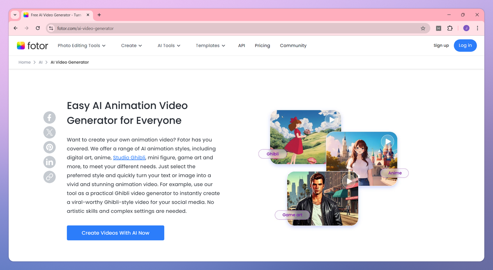Click browser forward arrow
Viewport: 493px width, 270px height.
coord(27,28)
